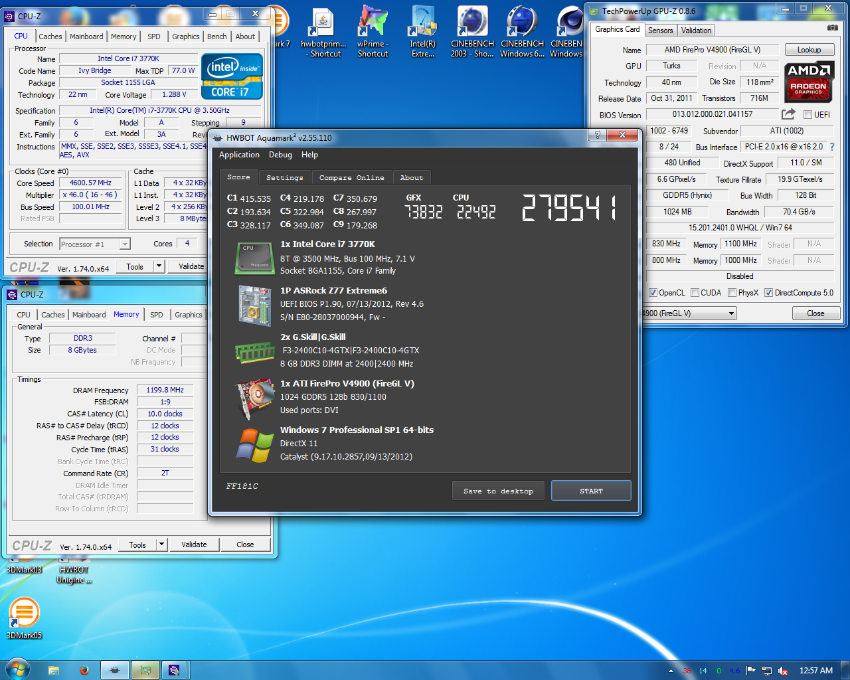850x680 pixels.
Task: Open the Windows Start menu orb
Action: tap(17, 669)
